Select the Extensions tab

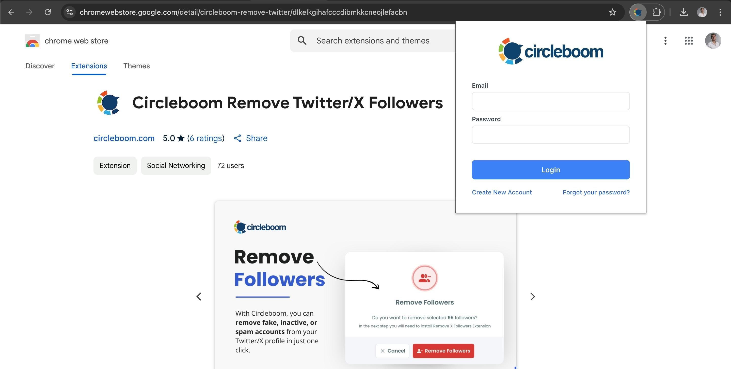[x=89, y=65]
